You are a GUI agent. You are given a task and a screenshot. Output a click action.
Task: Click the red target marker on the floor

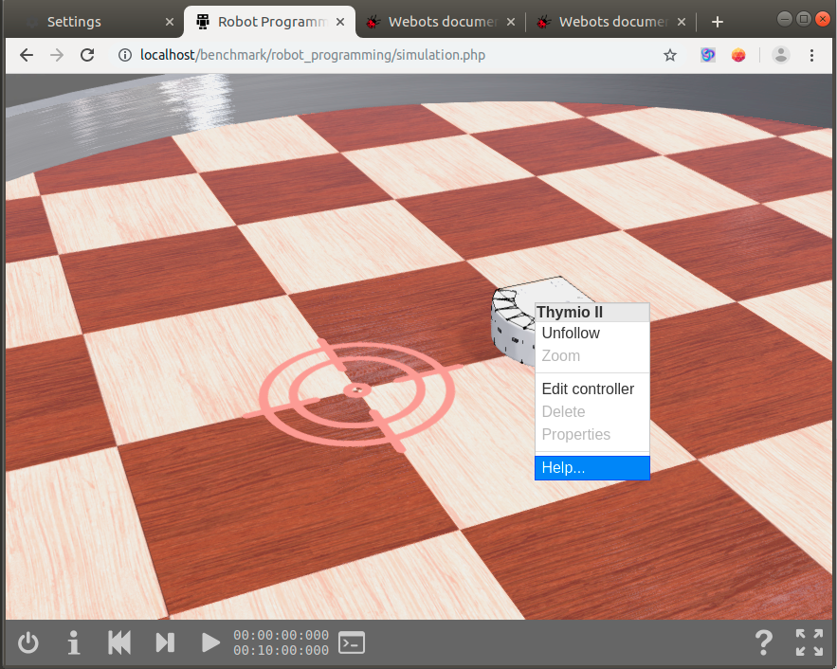pyautogui.click(x=356, y=392)
